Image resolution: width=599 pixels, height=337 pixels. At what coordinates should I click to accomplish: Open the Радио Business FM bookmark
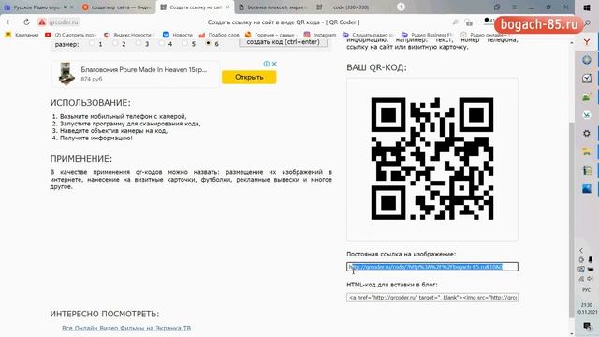(427, 35)
